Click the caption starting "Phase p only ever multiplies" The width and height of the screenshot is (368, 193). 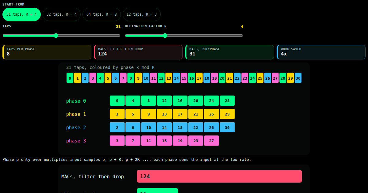click(x=127, y=160)
